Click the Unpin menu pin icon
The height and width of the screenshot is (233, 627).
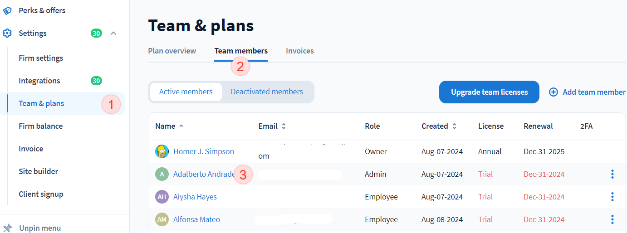(x=7, y=228)
